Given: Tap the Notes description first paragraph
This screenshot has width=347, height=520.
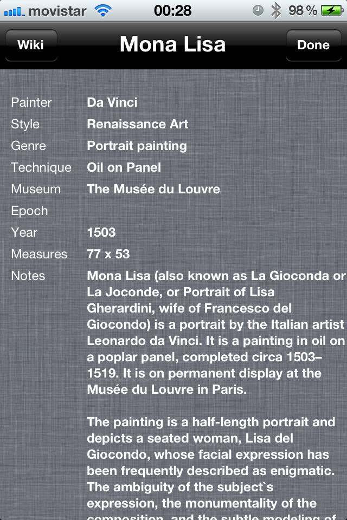Looking at the screenshot, I should click(216, 333).
